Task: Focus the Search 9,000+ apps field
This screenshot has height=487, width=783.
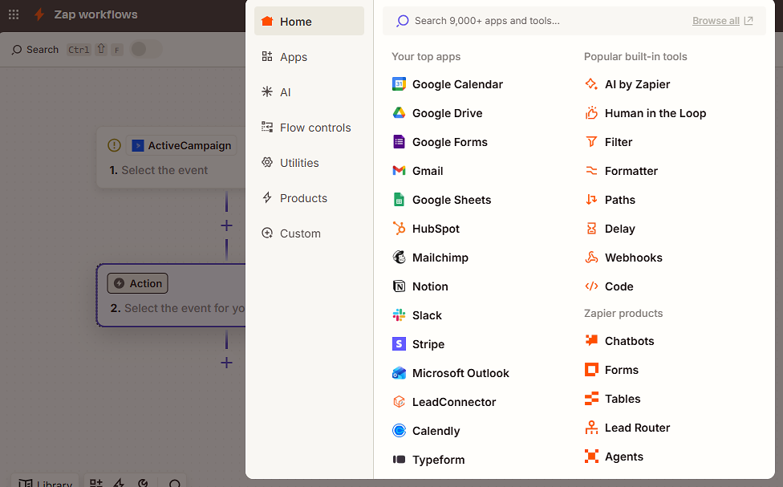Action: (537, 21)
